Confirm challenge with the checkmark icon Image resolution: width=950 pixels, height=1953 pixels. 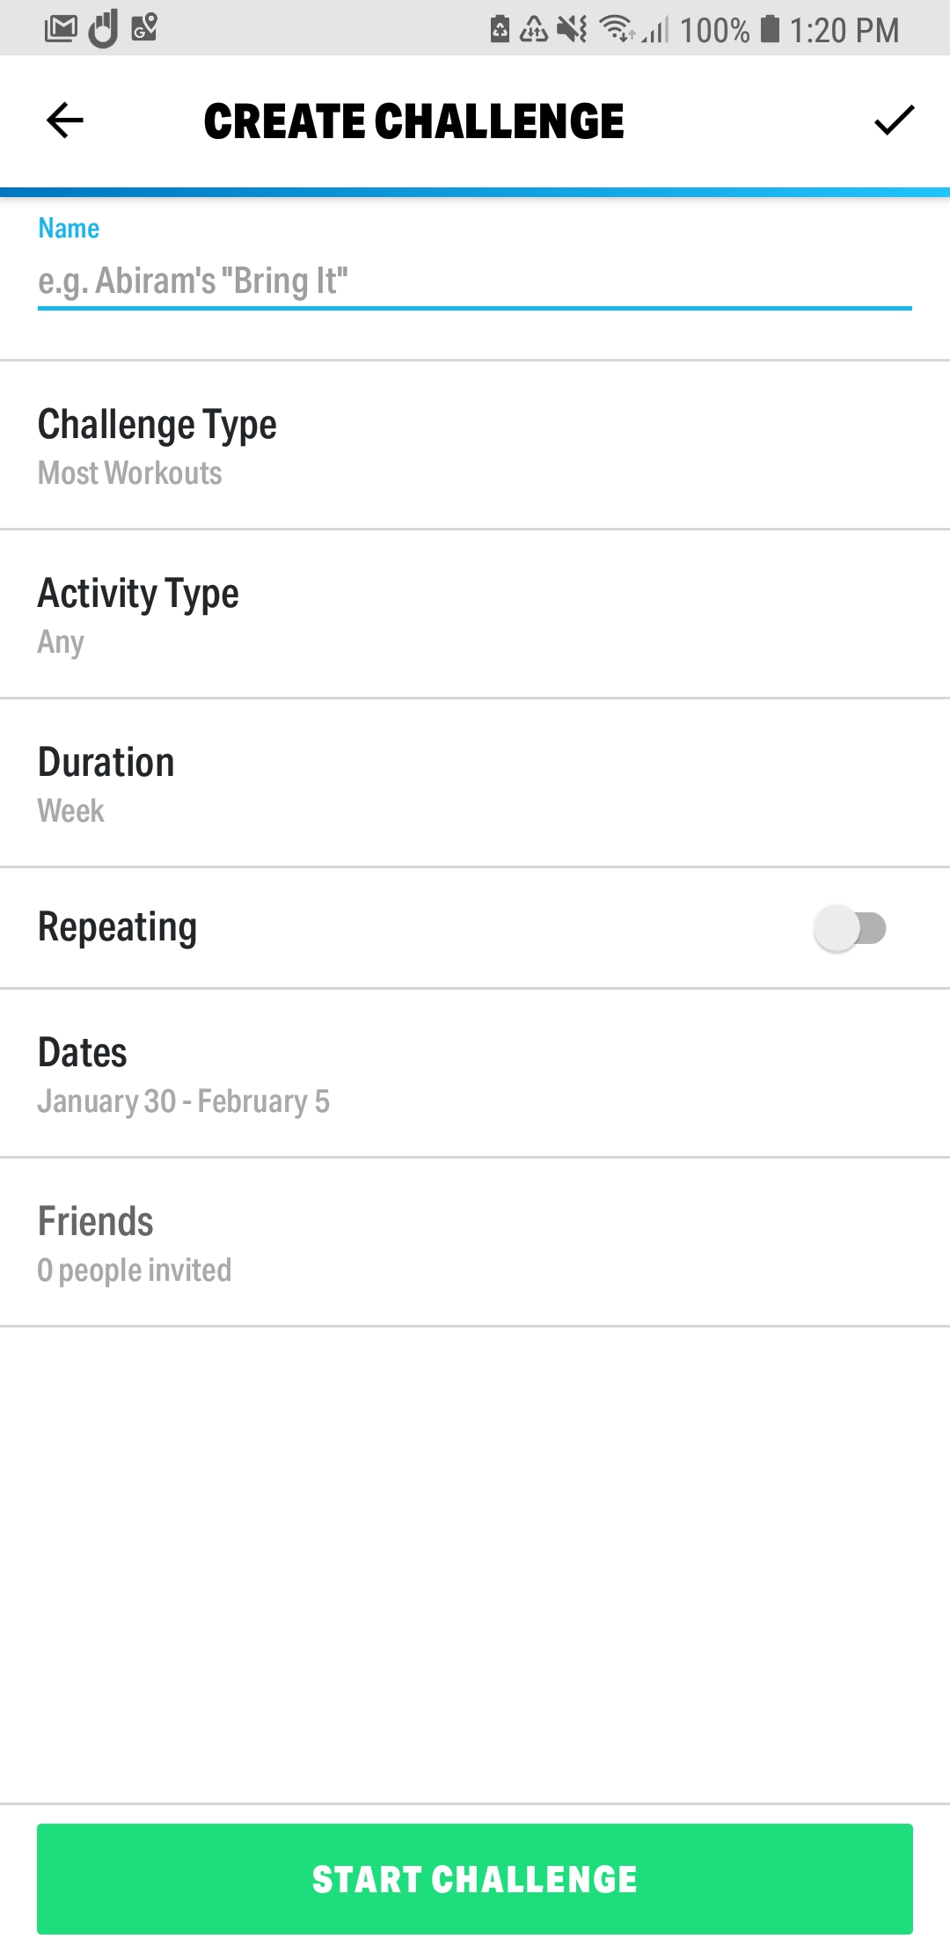coord(894,121)
